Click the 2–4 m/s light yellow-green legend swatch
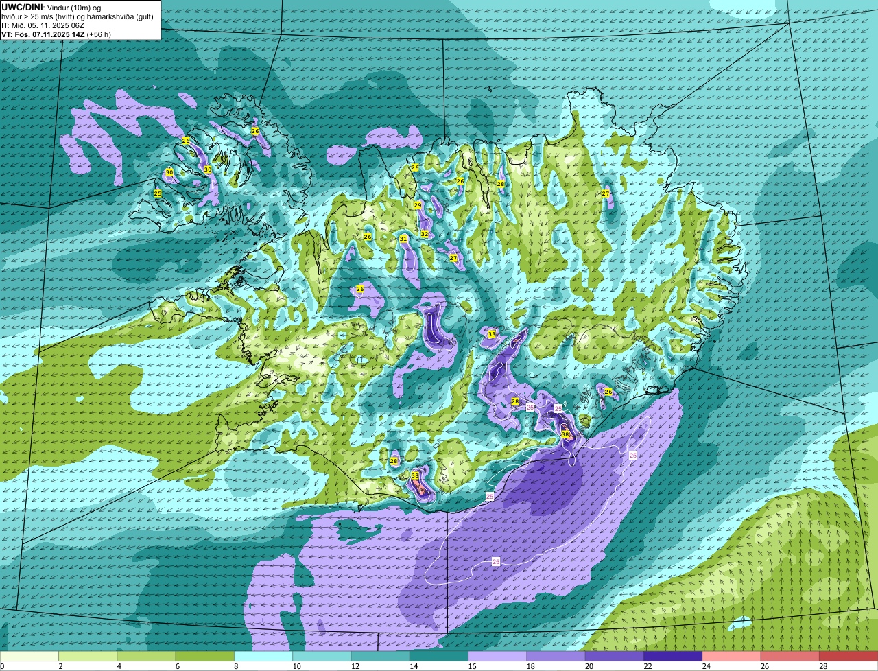This screenshot has height=671, width=878. [x=88, y=656]
